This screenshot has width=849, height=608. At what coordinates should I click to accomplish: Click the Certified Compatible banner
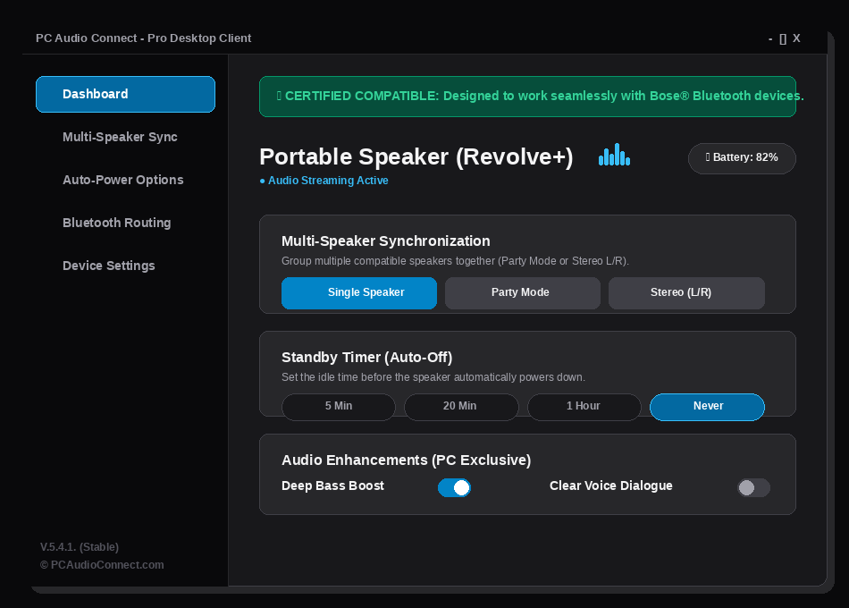tap(527, 97)
